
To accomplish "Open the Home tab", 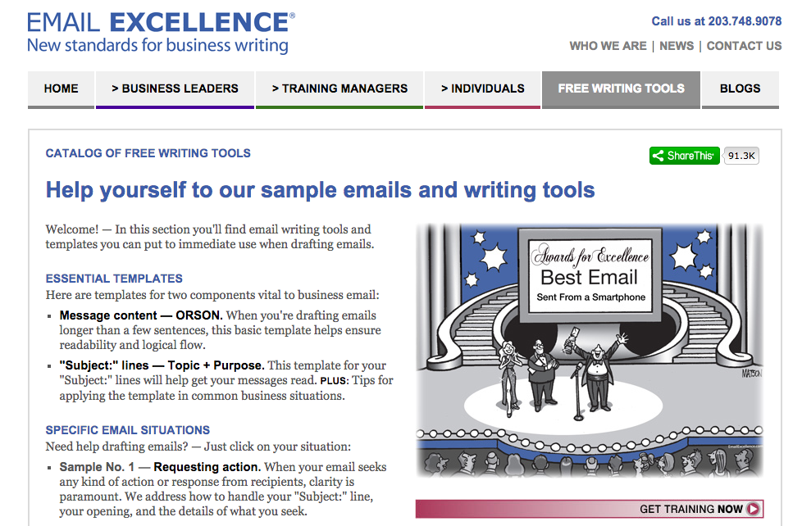I will (61, 89).
